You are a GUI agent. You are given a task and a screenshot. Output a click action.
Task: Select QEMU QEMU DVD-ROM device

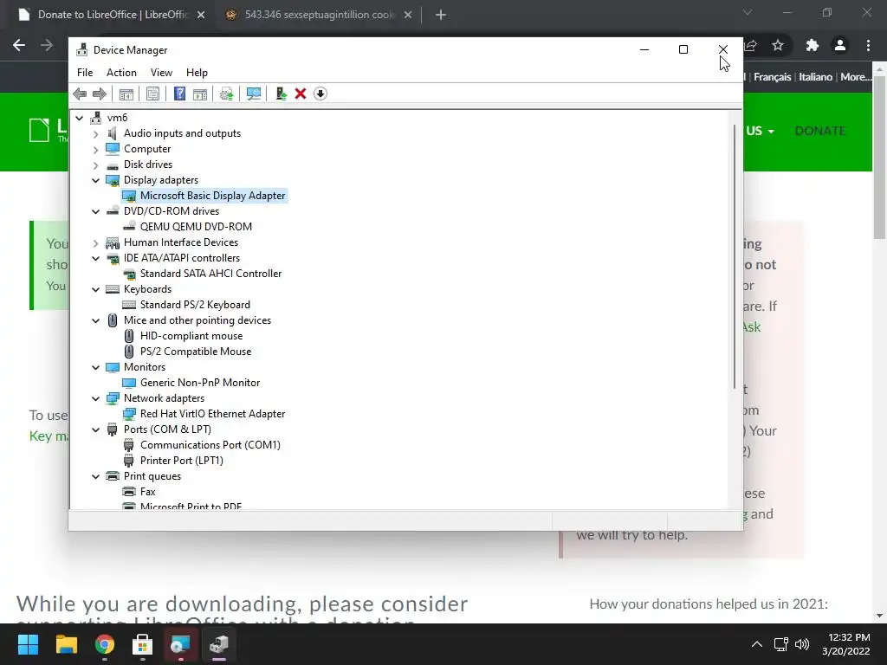coord(196,227)
